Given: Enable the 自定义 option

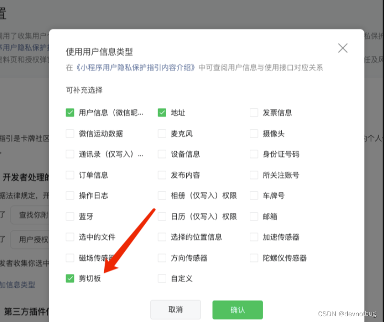Looking at the screenshot, I should [162, 279].
